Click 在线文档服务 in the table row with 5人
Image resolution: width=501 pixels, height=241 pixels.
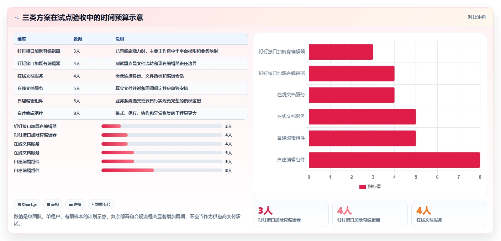click(x=30, y=89)
